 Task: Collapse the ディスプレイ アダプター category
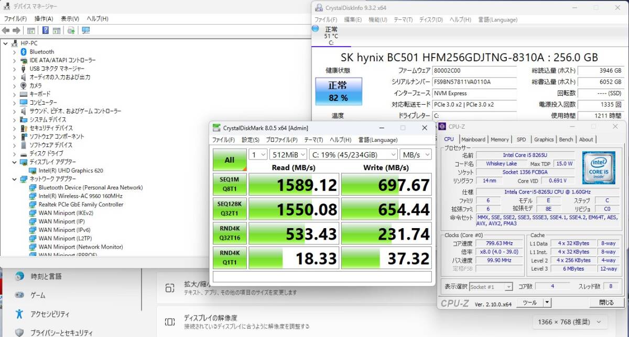(14, 162)
